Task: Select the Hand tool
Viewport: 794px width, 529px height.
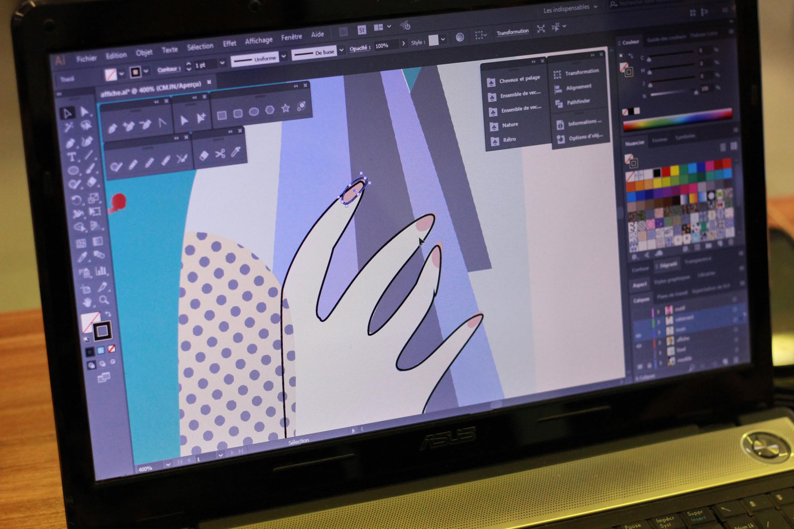Action: coord(87,303)
